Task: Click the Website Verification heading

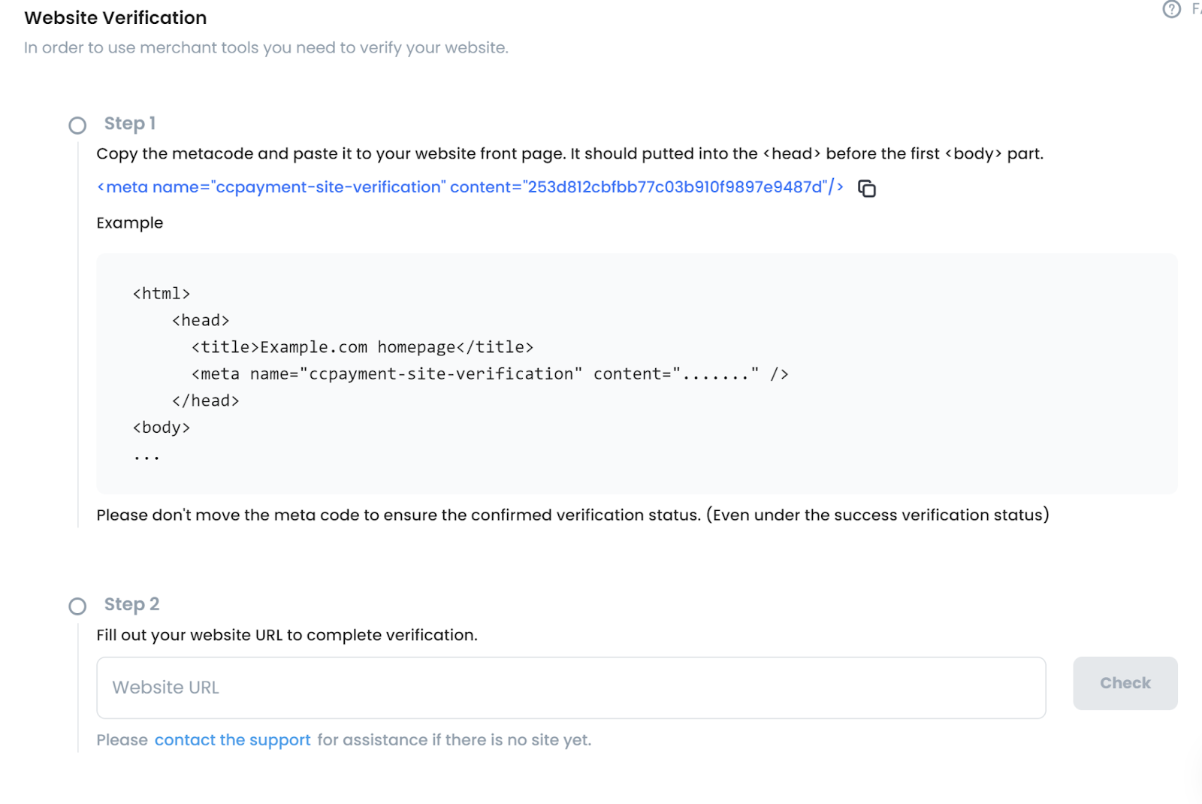Action: pos(116,18)
